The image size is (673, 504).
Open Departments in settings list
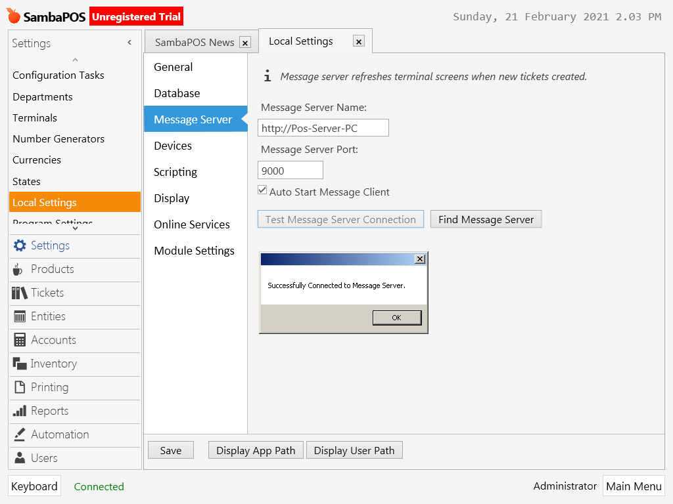[x=75, y=97]
